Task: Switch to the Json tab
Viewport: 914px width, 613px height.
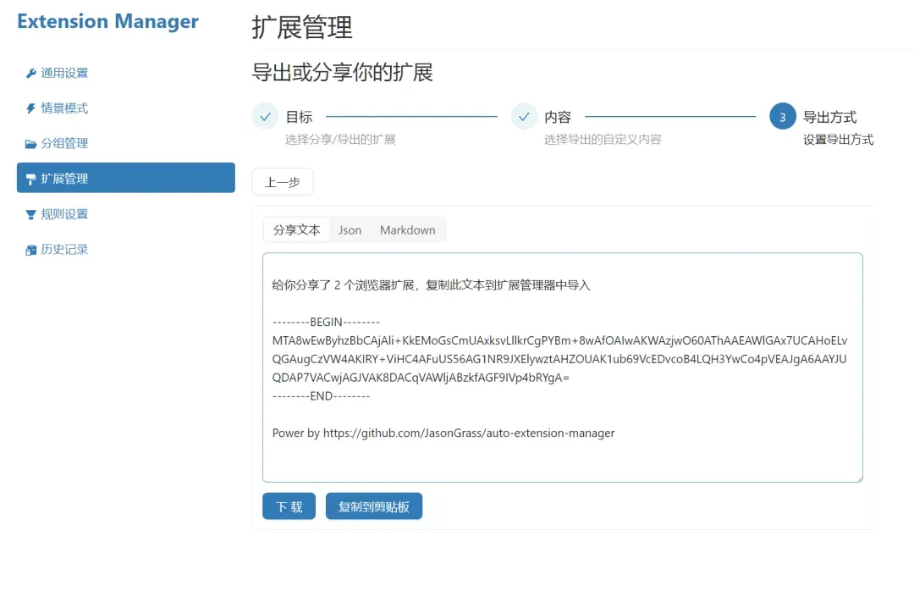Action: click(350, 230)
